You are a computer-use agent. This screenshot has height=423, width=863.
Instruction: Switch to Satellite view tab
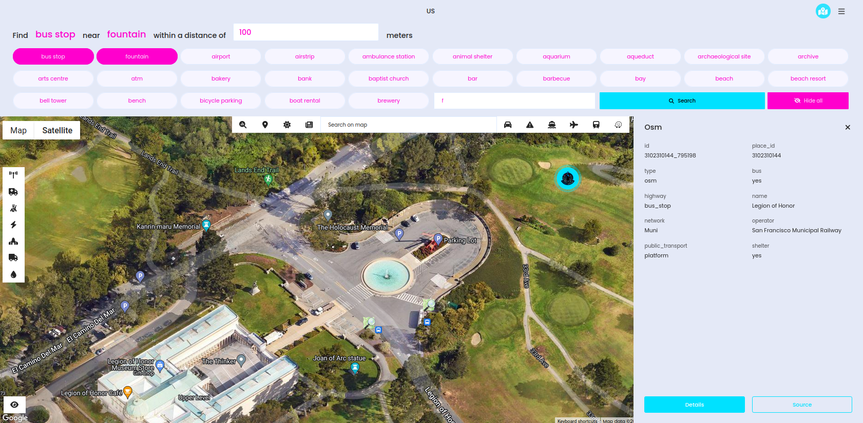[x=57, y=130]
